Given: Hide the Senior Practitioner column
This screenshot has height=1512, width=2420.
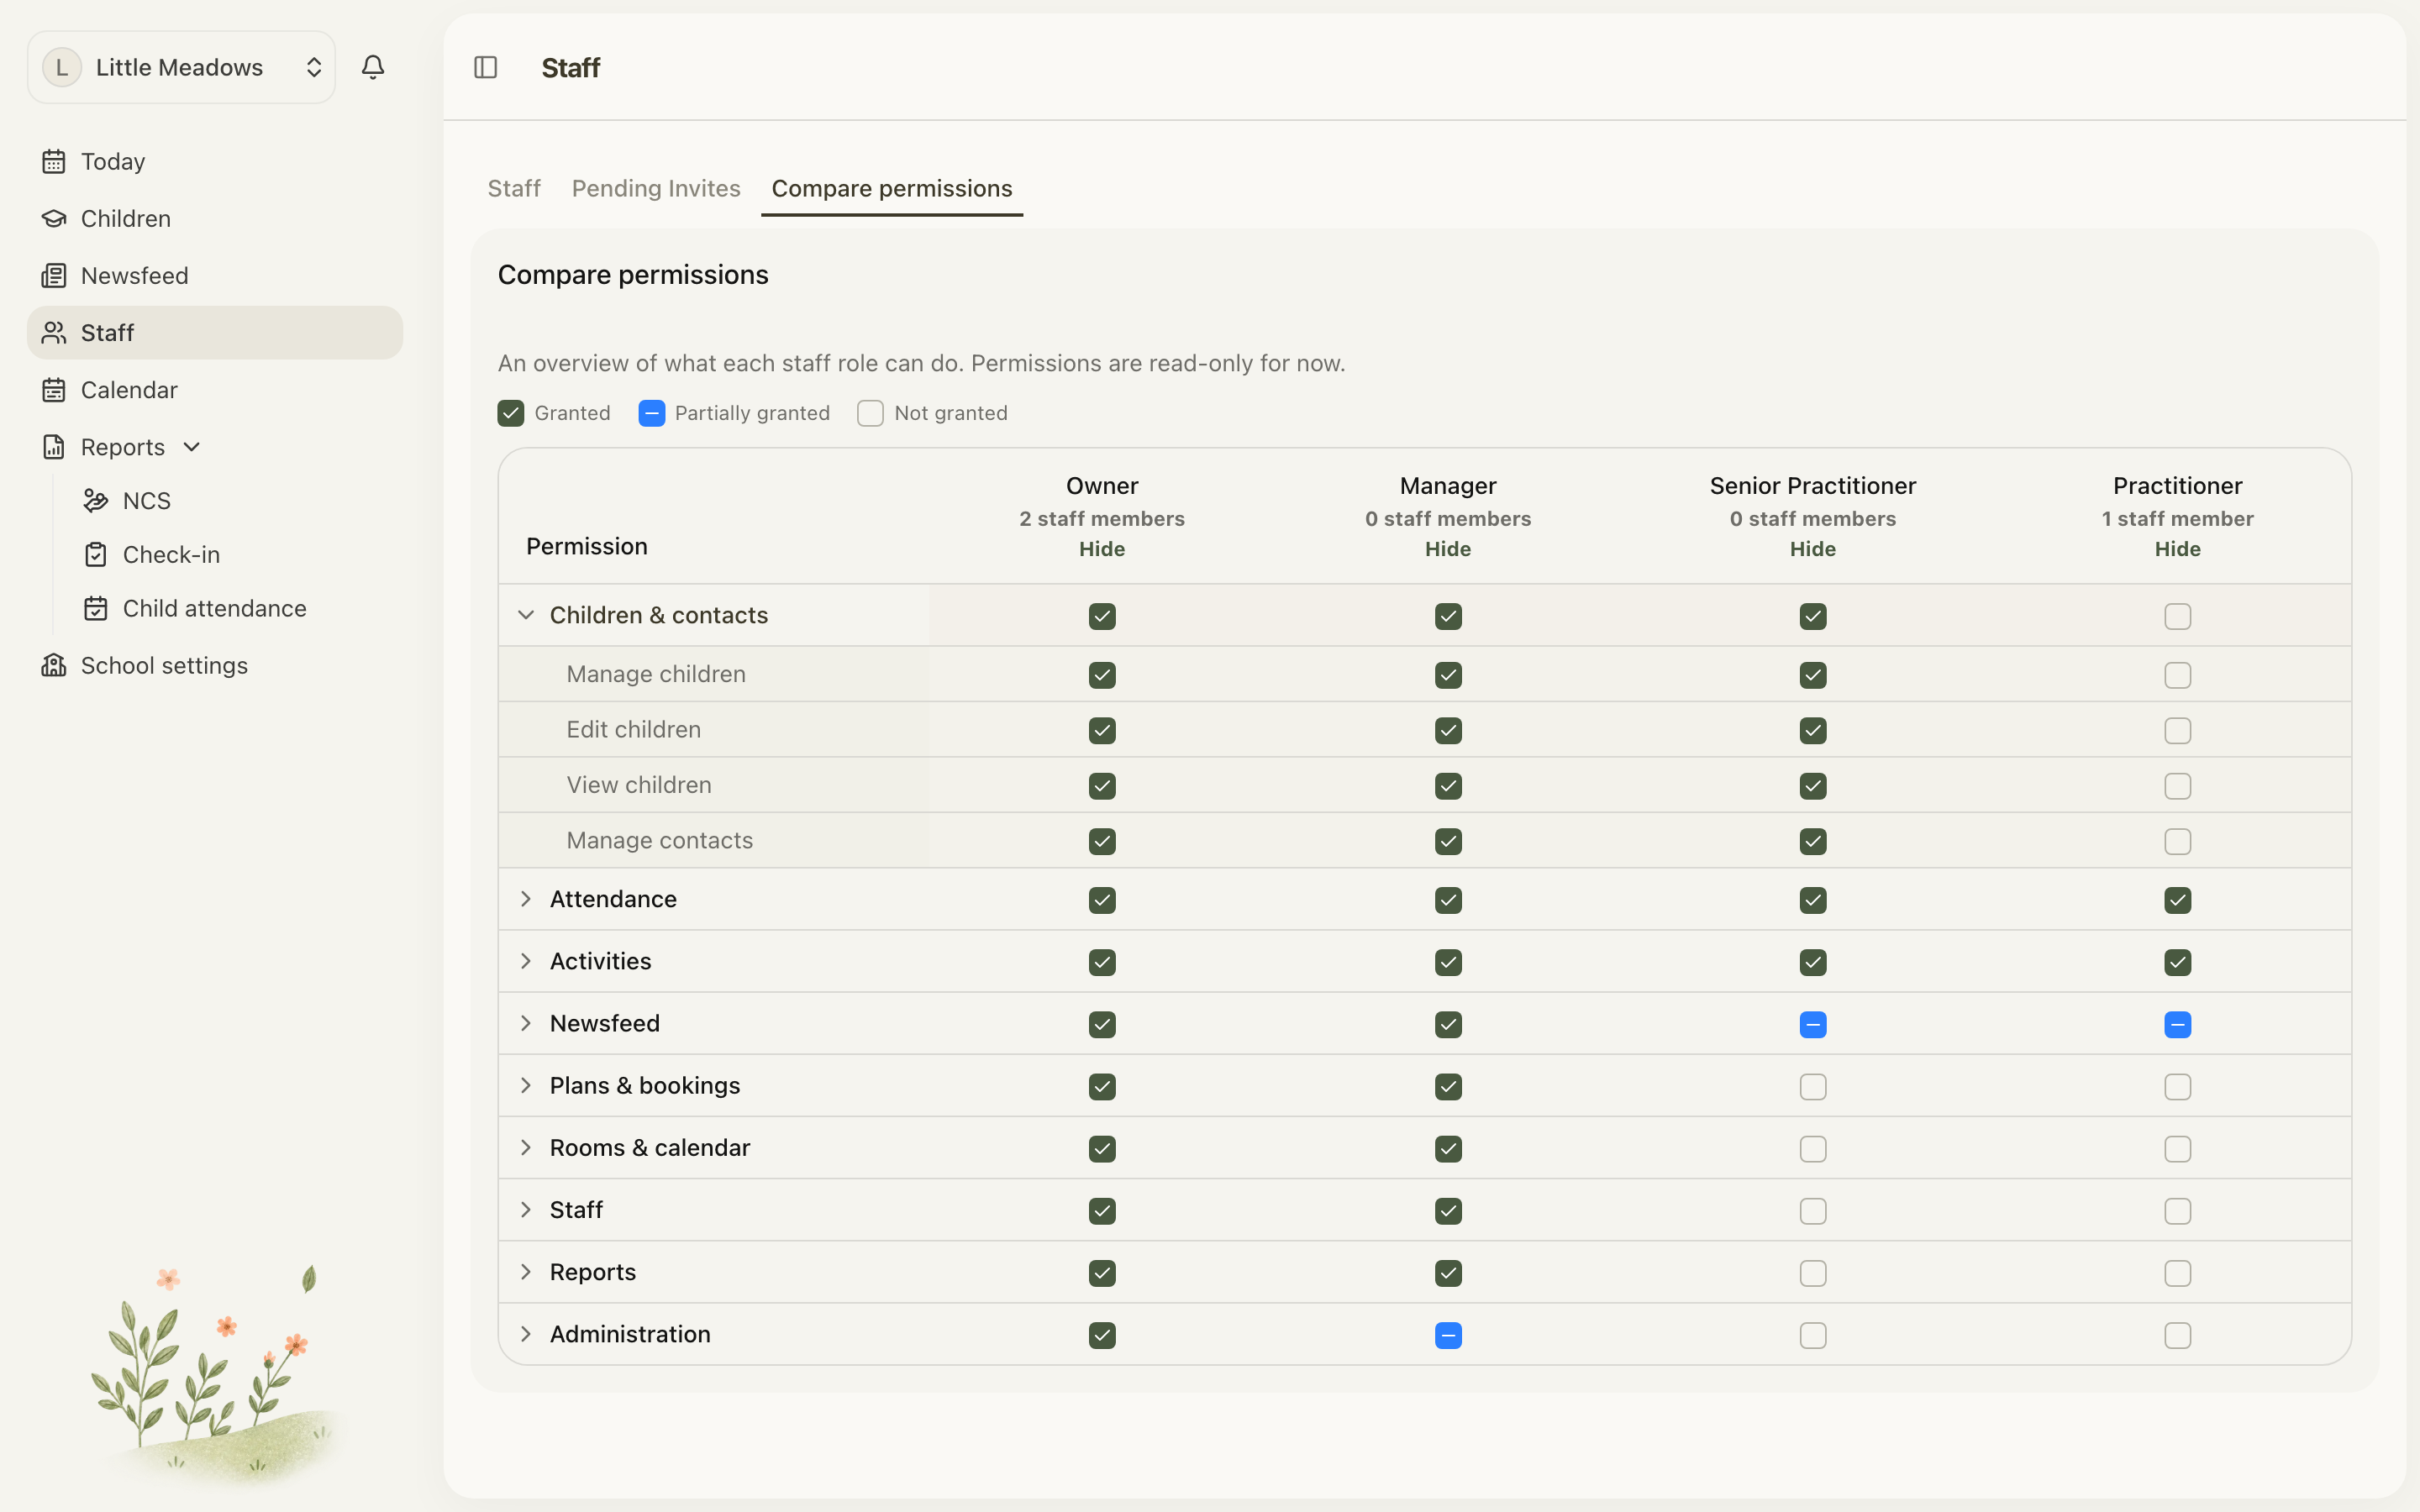Looking at the screenshot, I should point(1813,549).
